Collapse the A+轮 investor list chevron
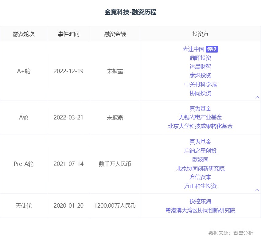261x246 pixels. (257, 97)
